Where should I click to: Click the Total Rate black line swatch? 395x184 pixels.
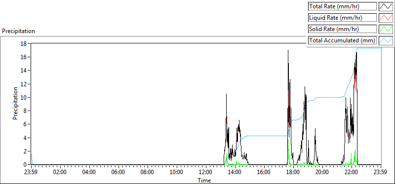click(x=386, y=6)
